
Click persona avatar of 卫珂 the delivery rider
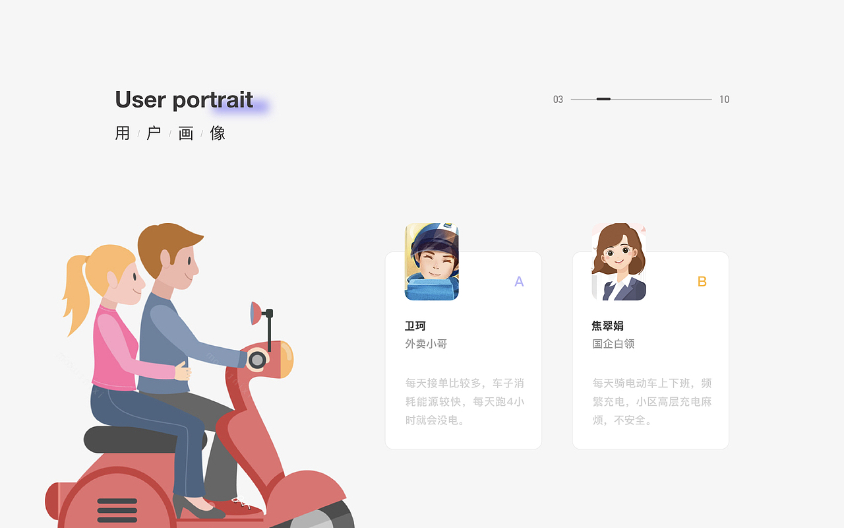(x=431, y=262)
